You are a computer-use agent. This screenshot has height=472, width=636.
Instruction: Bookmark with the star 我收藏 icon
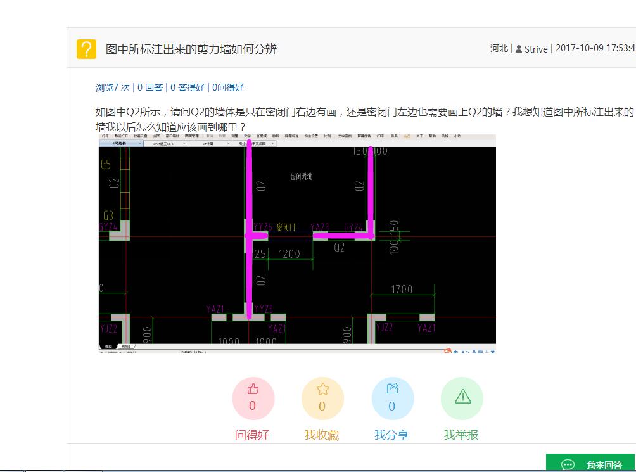[322, 399]
